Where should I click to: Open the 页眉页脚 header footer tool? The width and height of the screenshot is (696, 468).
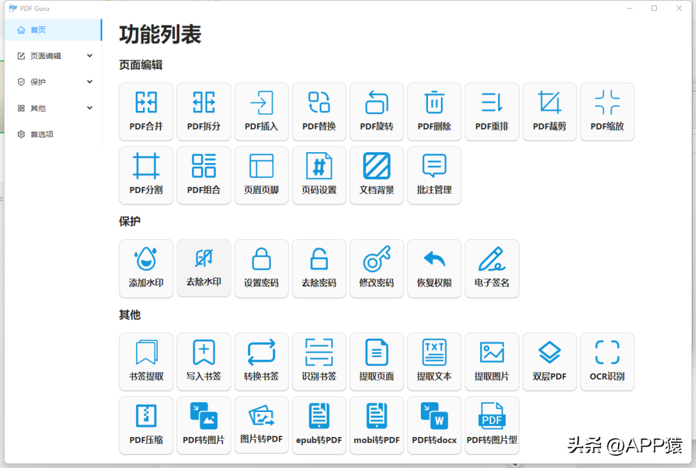pyautogui.click(x=262, y=175)
